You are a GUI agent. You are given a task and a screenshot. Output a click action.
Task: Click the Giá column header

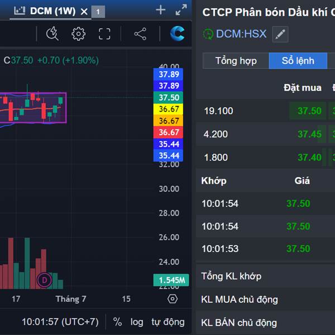[x=302, y=181]
